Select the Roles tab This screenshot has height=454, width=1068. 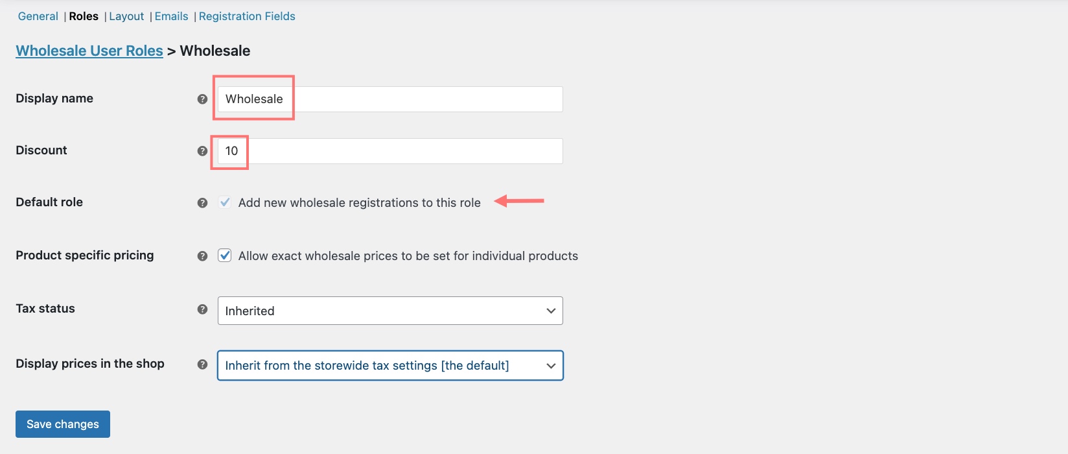pyautogui.click(x=84, y=16)
